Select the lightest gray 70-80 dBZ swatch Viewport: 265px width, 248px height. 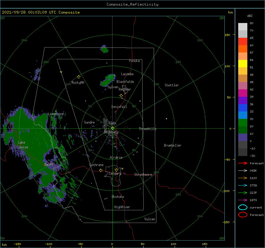click(243, 27)
